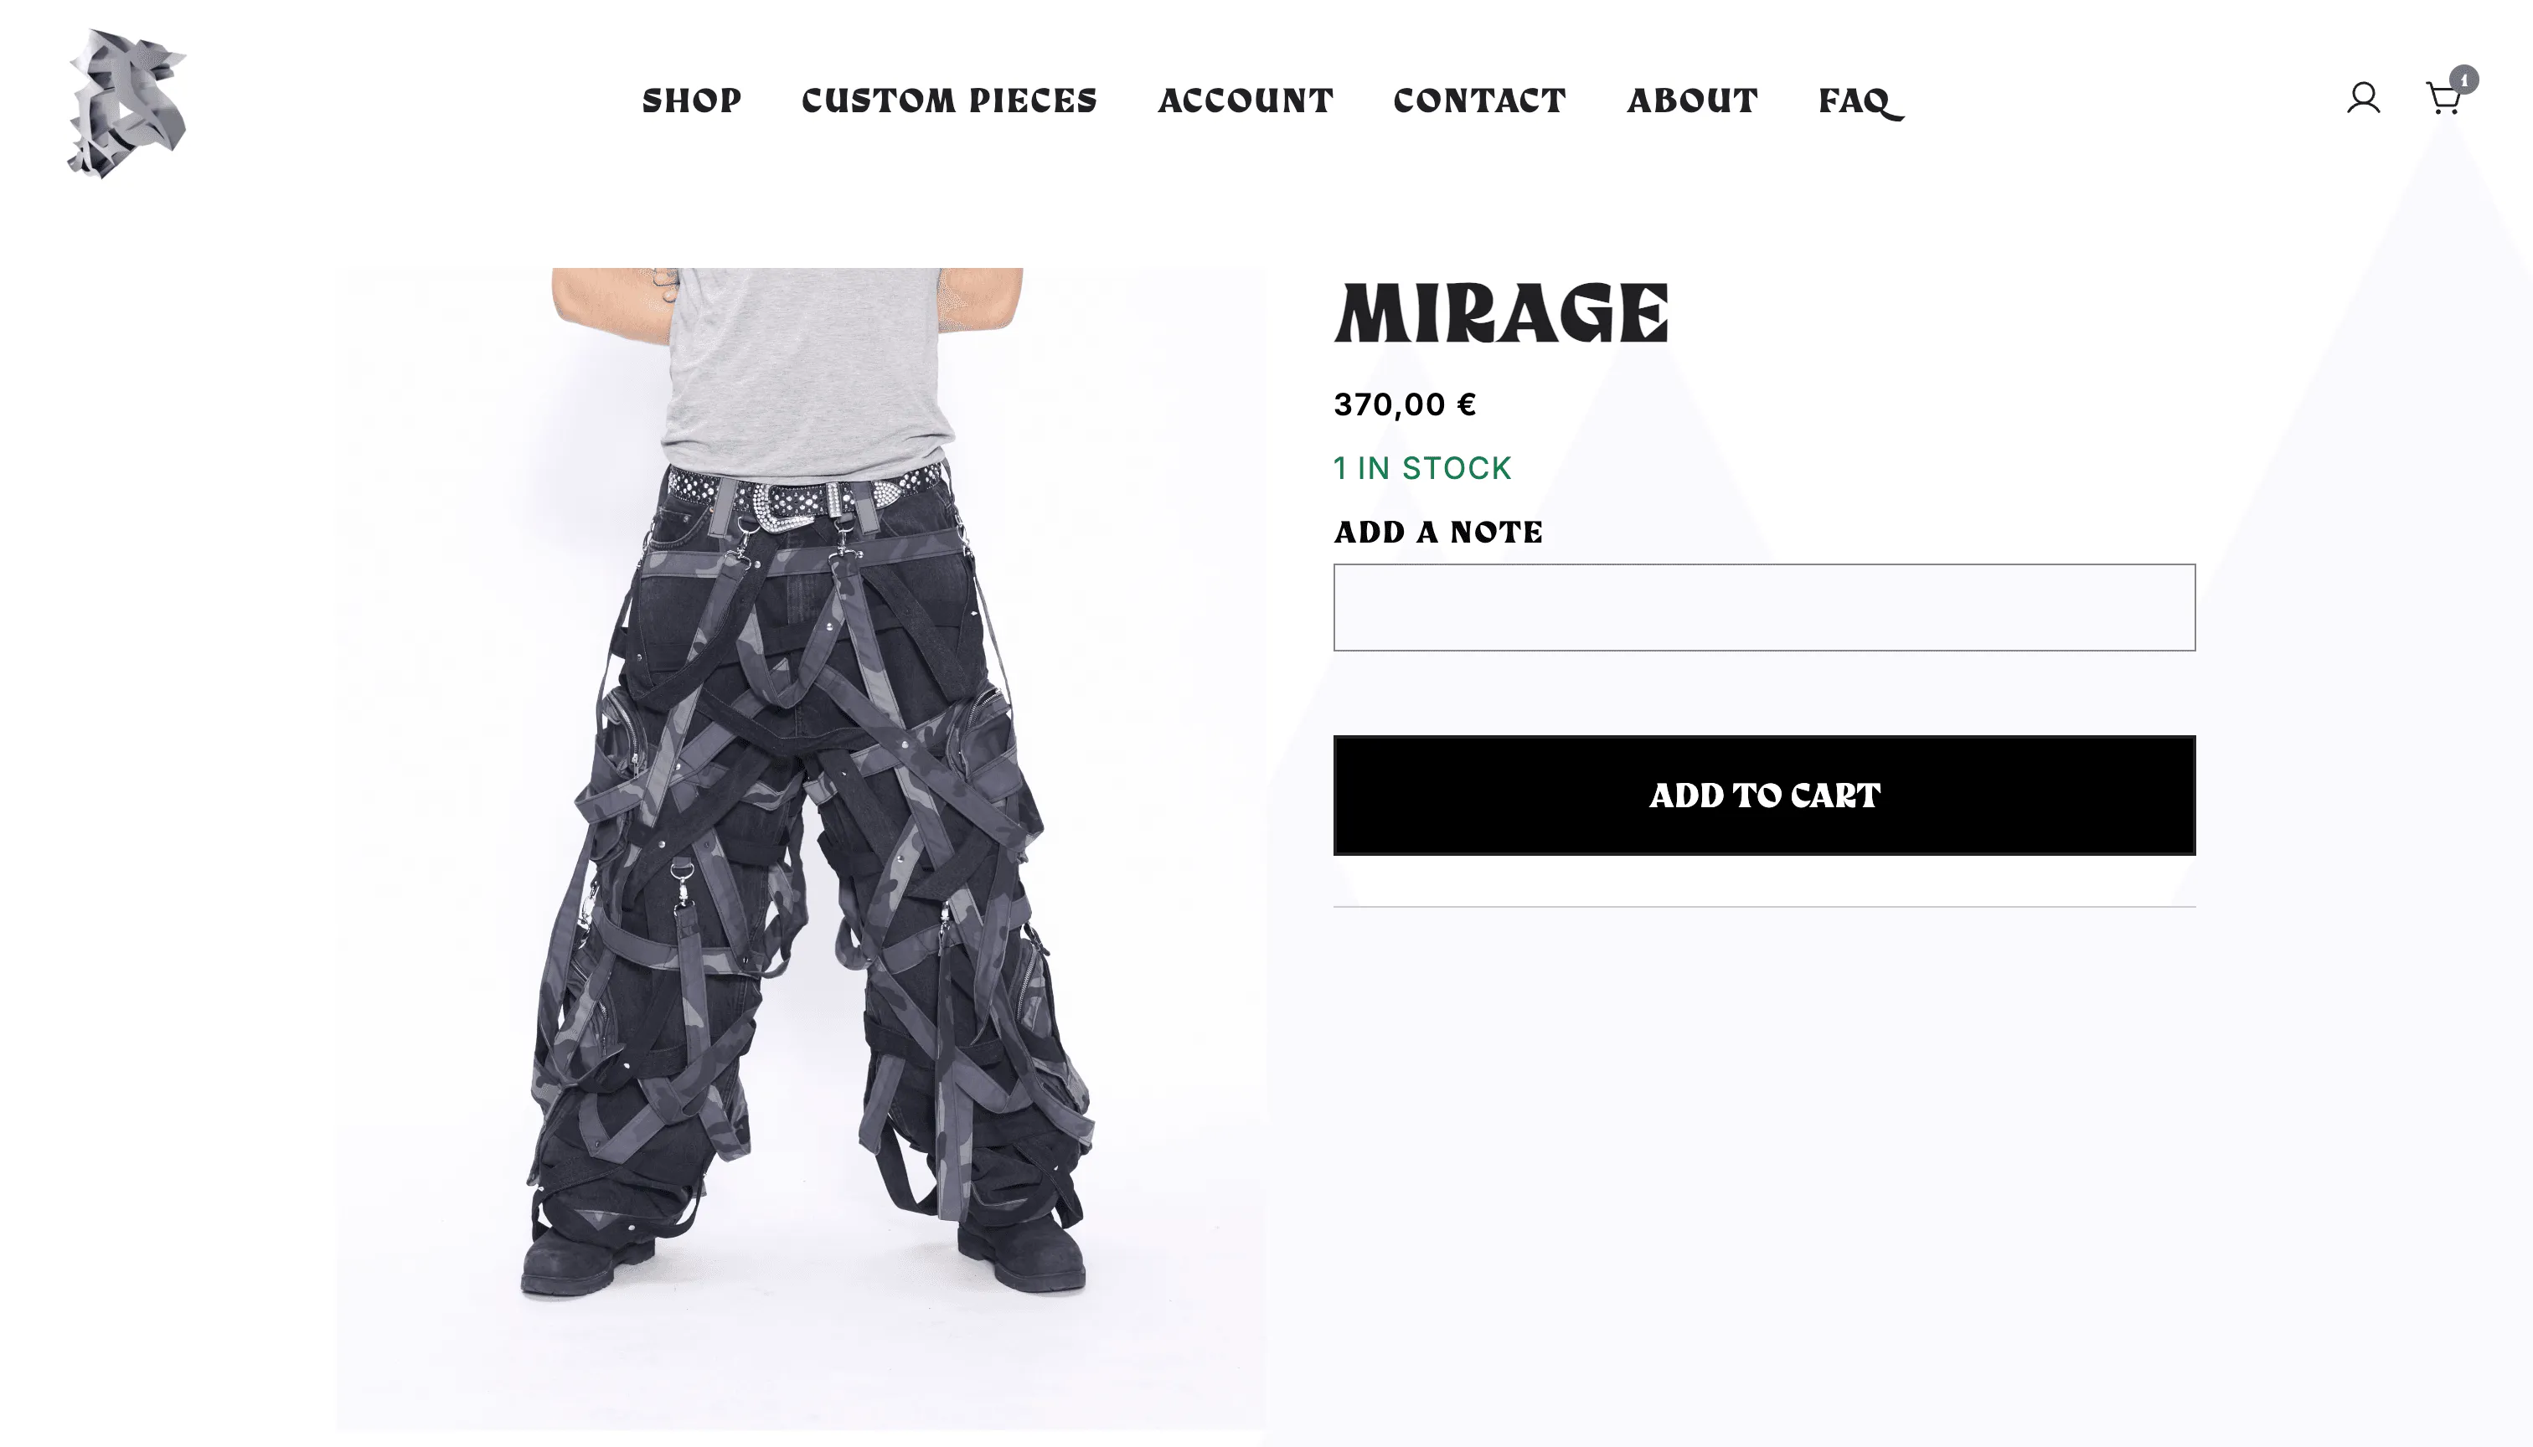This screenshot has height=1447, width=2533.
Task: Click the 370,00 € price text
Action: [1405, 404]
